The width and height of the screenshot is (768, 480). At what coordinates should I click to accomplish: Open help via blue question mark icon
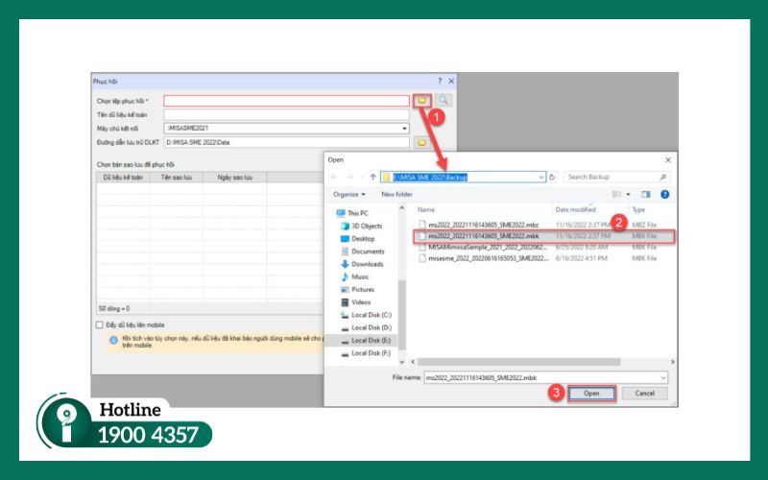(664, 195)
